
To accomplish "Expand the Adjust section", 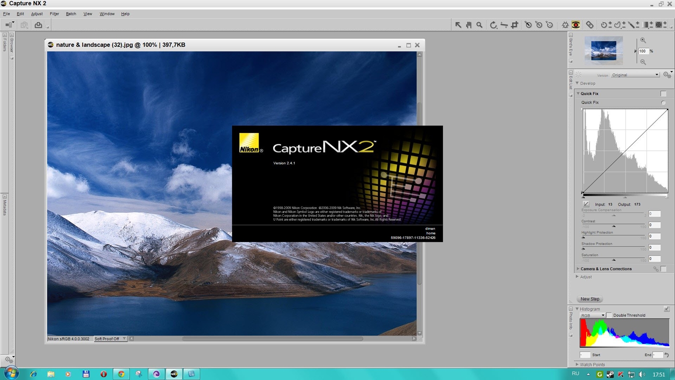I will (x=578, y=277).
